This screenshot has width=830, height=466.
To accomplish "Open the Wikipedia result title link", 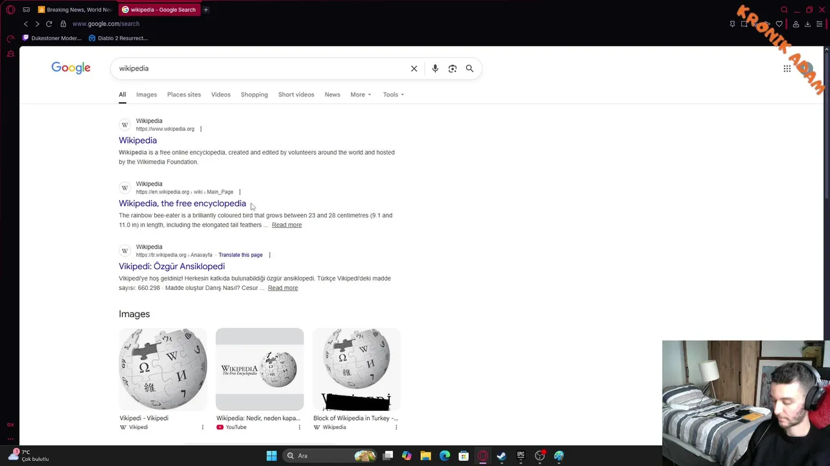I will coord(137,140).
